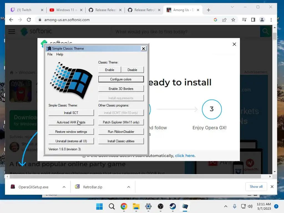The height and width of the screenshot is (213, 284).
Task: Click the share page icon in Chrome
Action: 224,20
